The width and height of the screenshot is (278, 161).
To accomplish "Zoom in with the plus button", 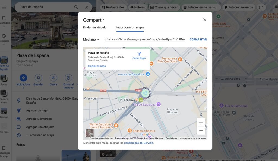I will pyautogui.click(x=201, y=122).
